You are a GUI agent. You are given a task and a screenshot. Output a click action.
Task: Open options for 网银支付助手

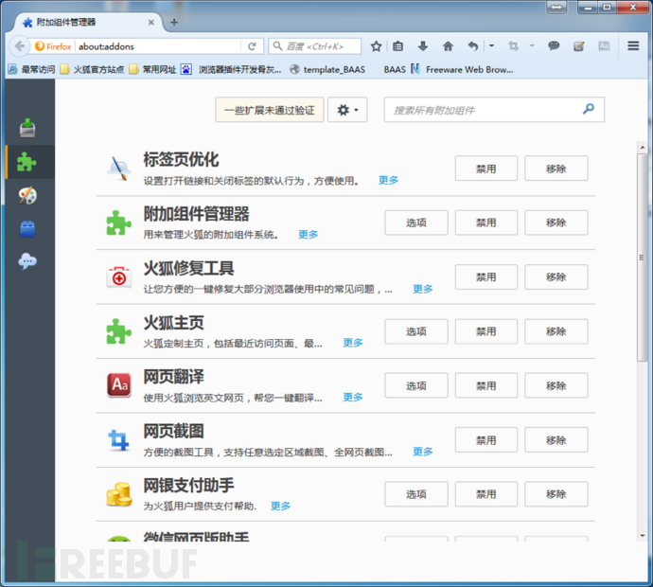click(x=416, y=494)
